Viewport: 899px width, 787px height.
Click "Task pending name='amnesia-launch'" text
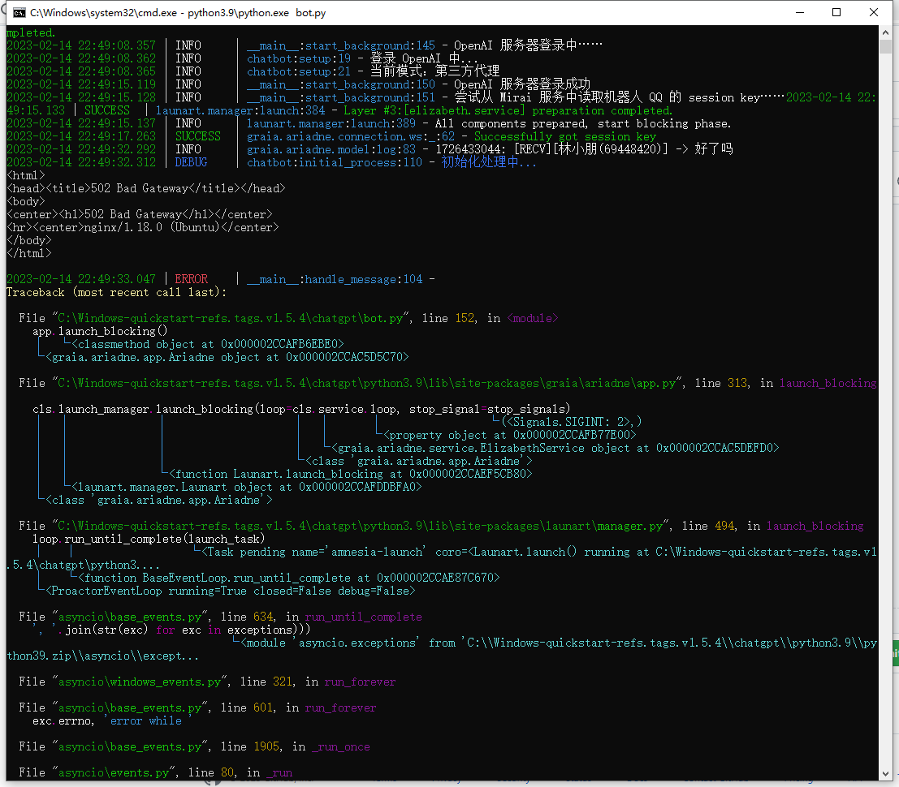(x=315, y=552)
